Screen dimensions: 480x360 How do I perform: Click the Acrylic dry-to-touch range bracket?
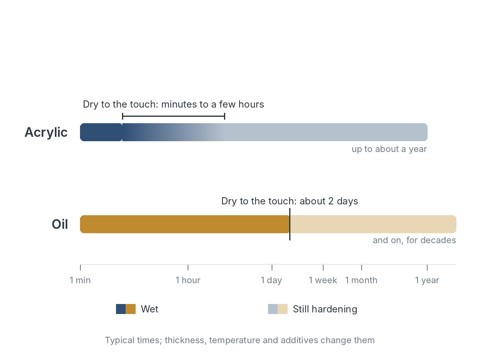tap(174, 116)
